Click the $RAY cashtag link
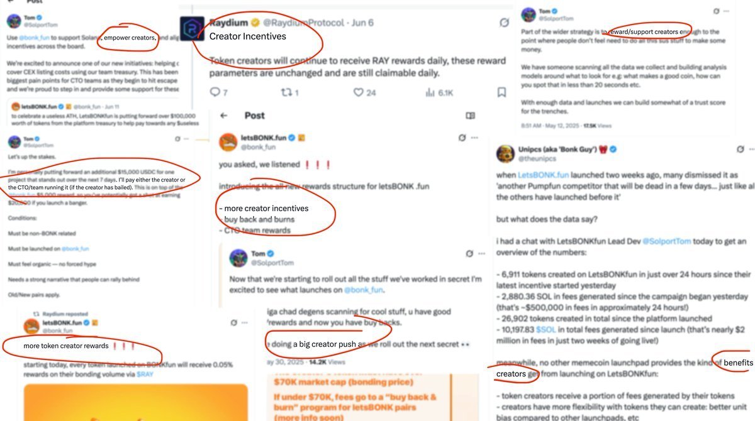Viewport: 755px width, 421px height. click(145, 374)
